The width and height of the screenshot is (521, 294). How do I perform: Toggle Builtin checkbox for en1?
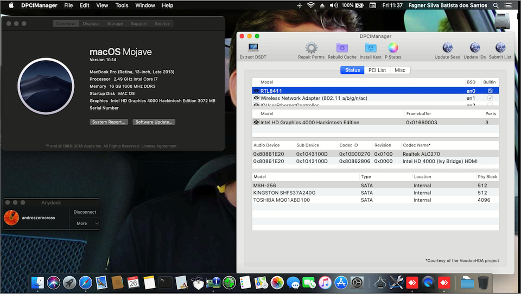coord(490,98)
